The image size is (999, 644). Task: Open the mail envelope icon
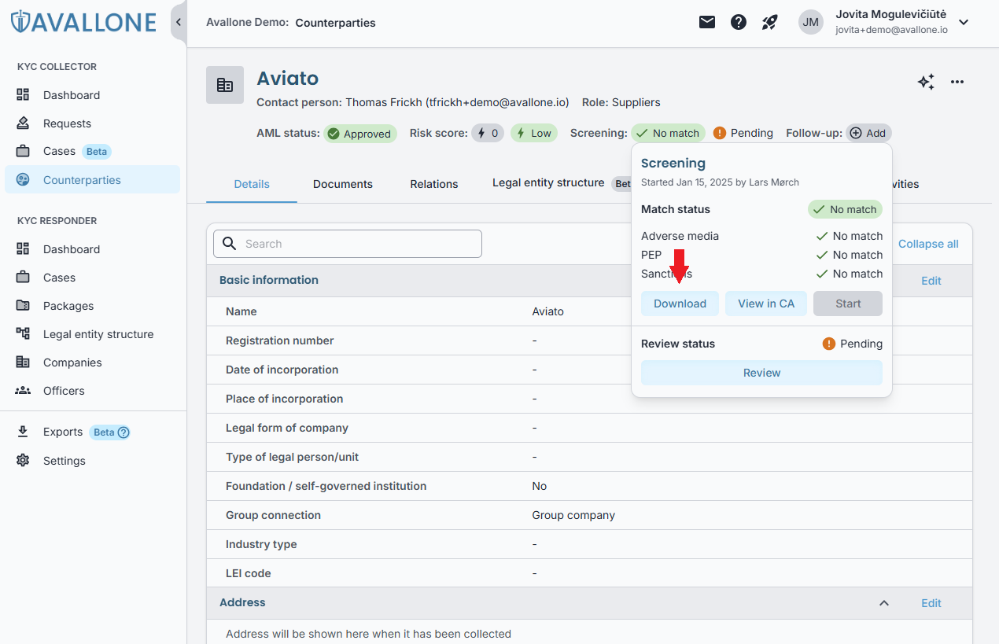tap(707, 22)
